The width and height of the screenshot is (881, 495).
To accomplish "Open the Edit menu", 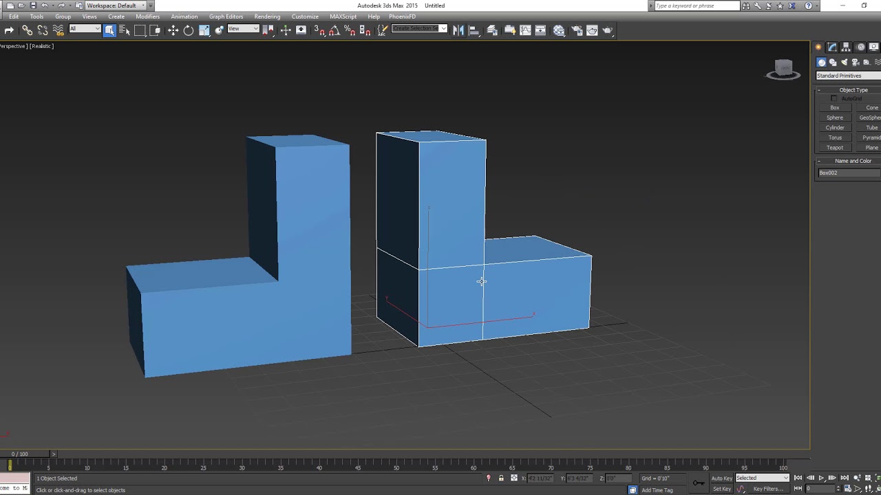I will (x=14, y=16).
